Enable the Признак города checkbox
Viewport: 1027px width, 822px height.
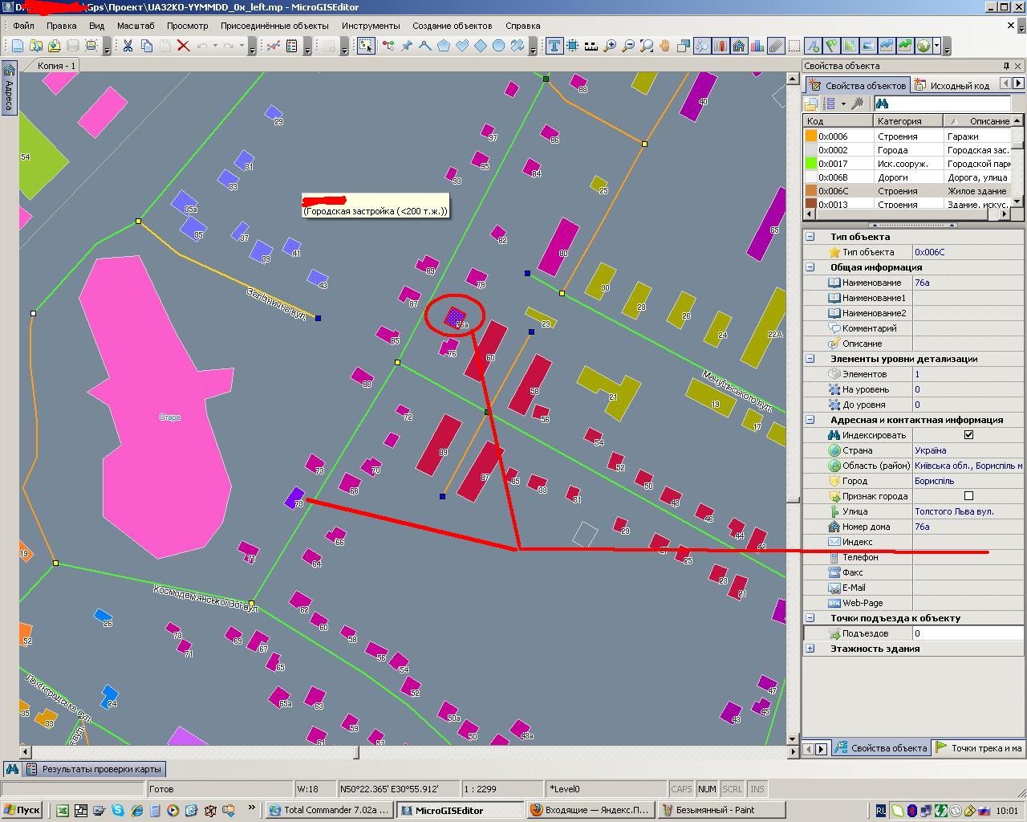point(968,496)
